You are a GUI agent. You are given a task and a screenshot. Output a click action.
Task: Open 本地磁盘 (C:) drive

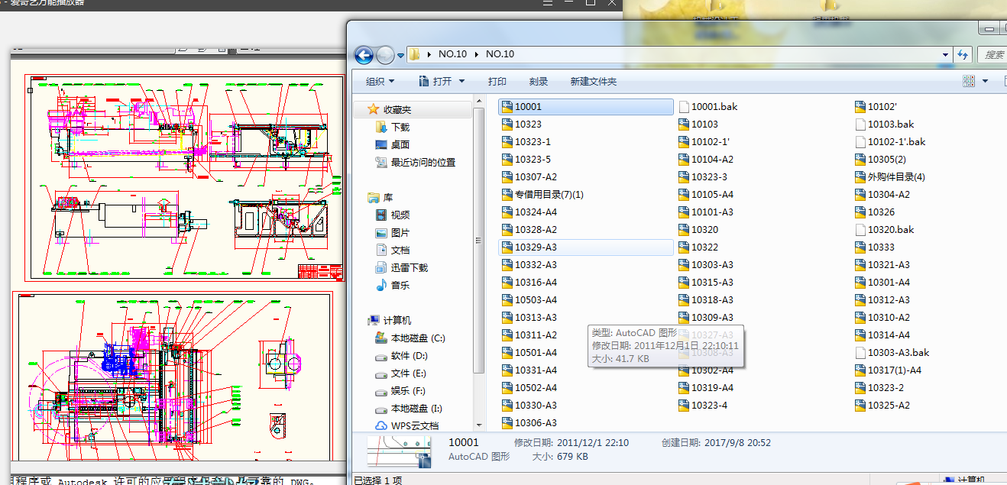pos(410,338)
